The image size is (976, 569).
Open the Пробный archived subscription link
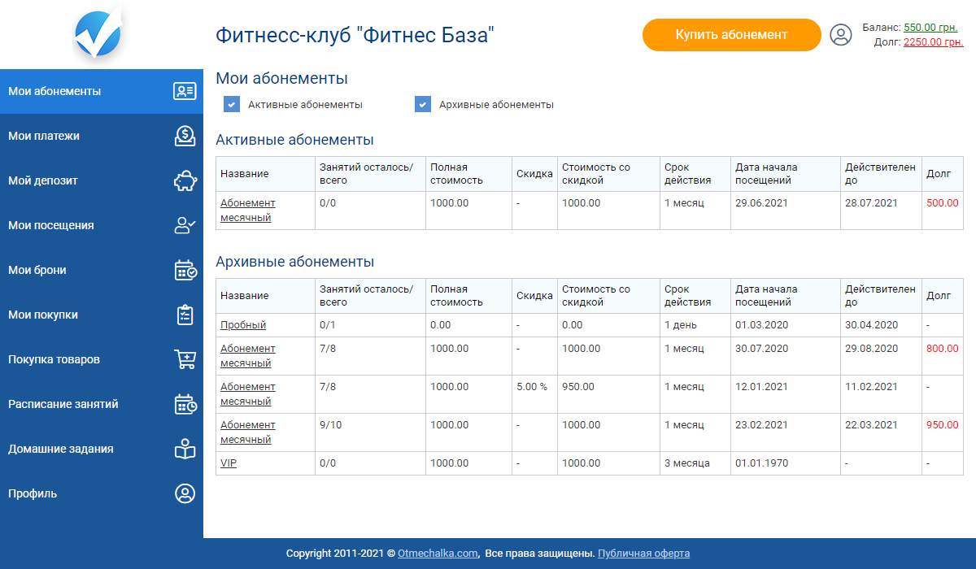click(x=243, y=325)
